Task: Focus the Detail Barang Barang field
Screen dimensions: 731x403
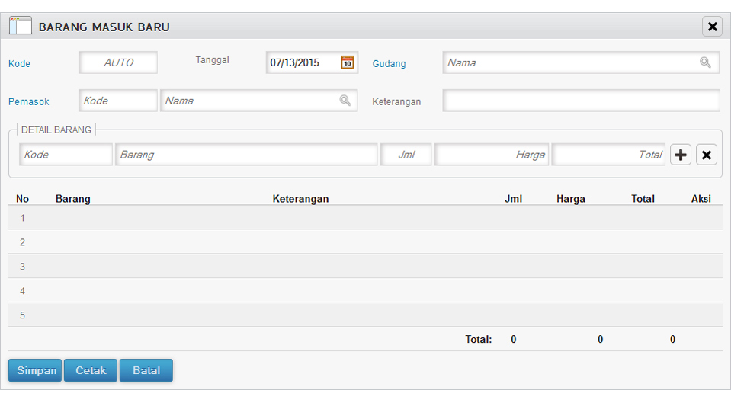Action: (x=246, y=155)
